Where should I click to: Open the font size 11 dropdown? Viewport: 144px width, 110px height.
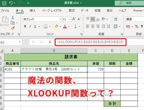pyautogui.click(x=70, y=19)
